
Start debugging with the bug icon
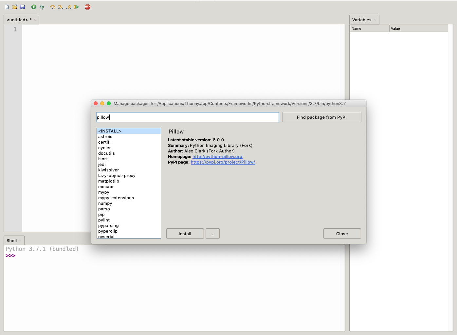click(42, 7)
